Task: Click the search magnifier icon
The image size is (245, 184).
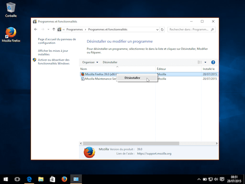Action: pos(212,30)
